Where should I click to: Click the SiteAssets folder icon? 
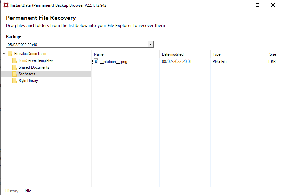tap(14, 74)
